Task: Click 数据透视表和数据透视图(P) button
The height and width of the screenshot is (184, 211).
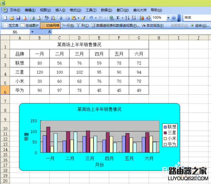Action: coord(115,25)
